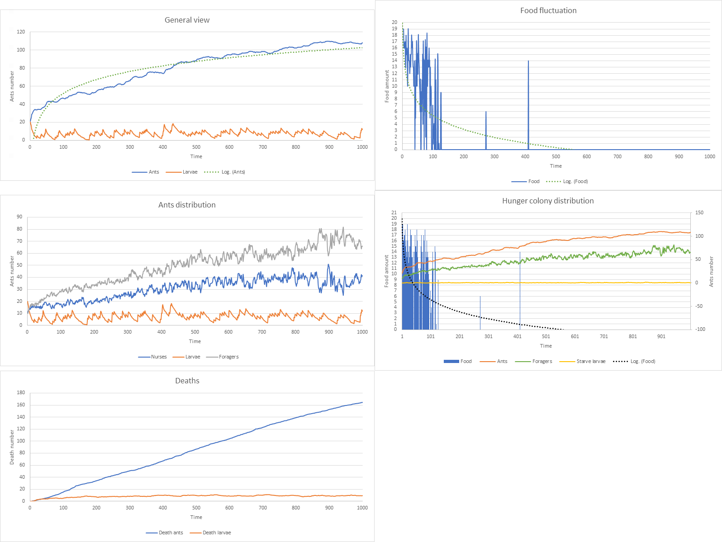Click the '120' y-axis label in General view

[x=21, y=32]
